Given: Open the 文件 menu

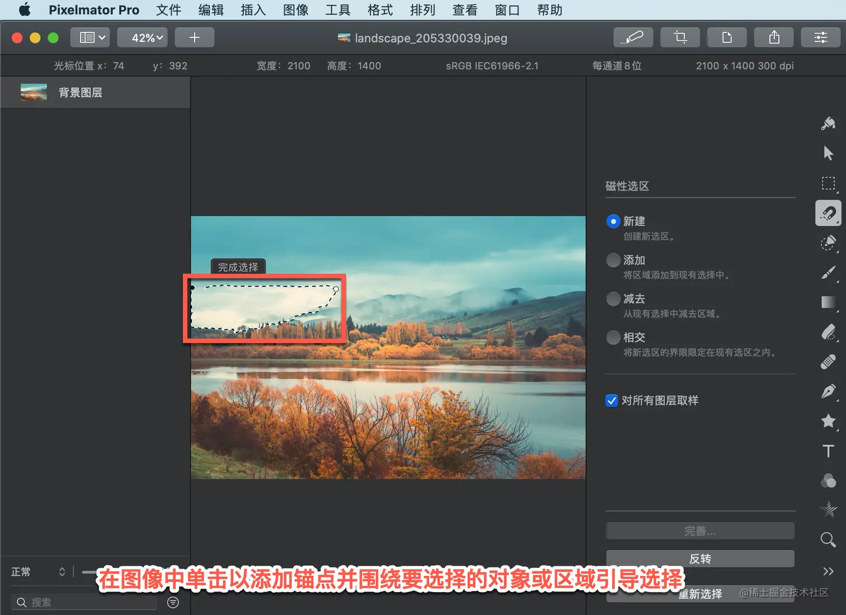Looking at the screenshot, I should coord(168,10).
